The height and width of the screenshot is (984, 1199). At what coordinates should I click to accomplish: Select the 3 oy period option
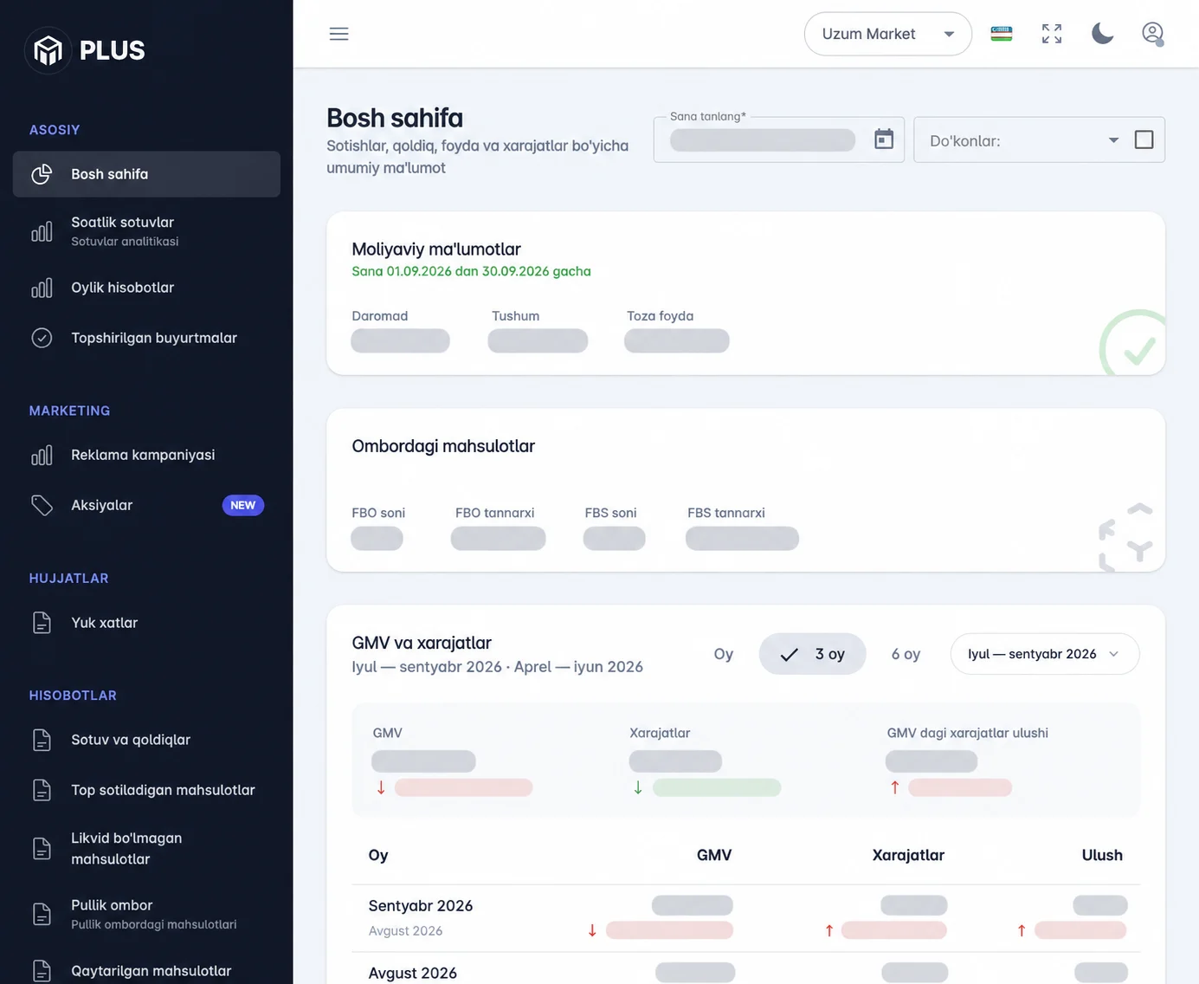812,654
